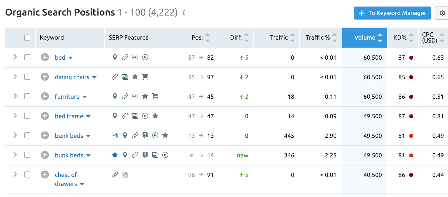Screen dimensions: 448x197
Task: Add 'dining chairs' keyword with plus icon
Action: pyautogui.click(x=45, y=77)
